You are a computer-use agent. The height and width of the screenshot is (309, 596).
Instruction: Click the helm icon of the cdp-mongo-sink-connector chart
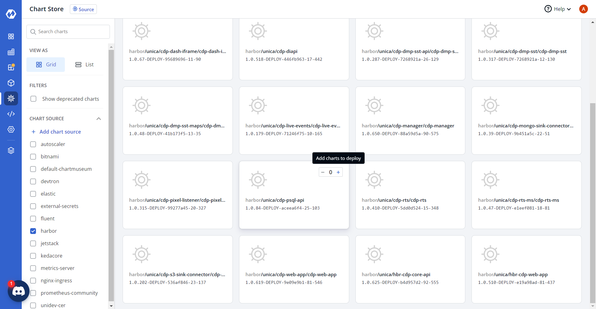click(490, 105)
